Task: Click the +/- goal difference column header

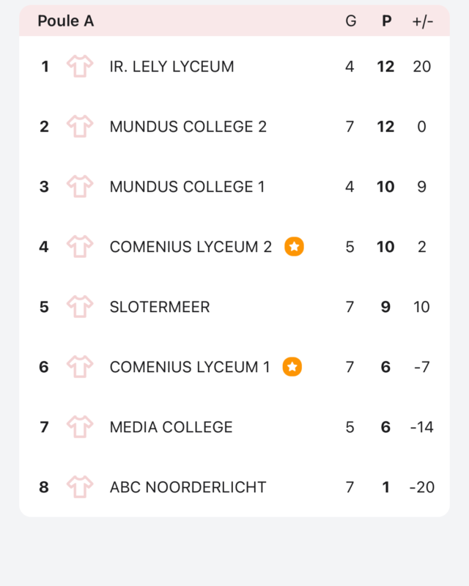Action: (x=423, y=22)
